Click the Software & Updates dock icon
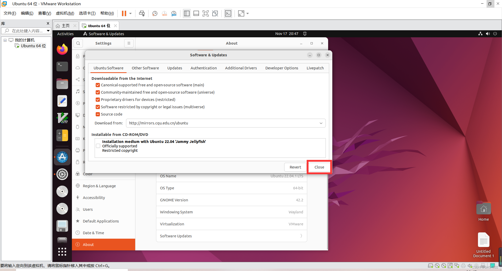This screenshot has width=502, height=271. pyautogui.click(x=62, y=157)
